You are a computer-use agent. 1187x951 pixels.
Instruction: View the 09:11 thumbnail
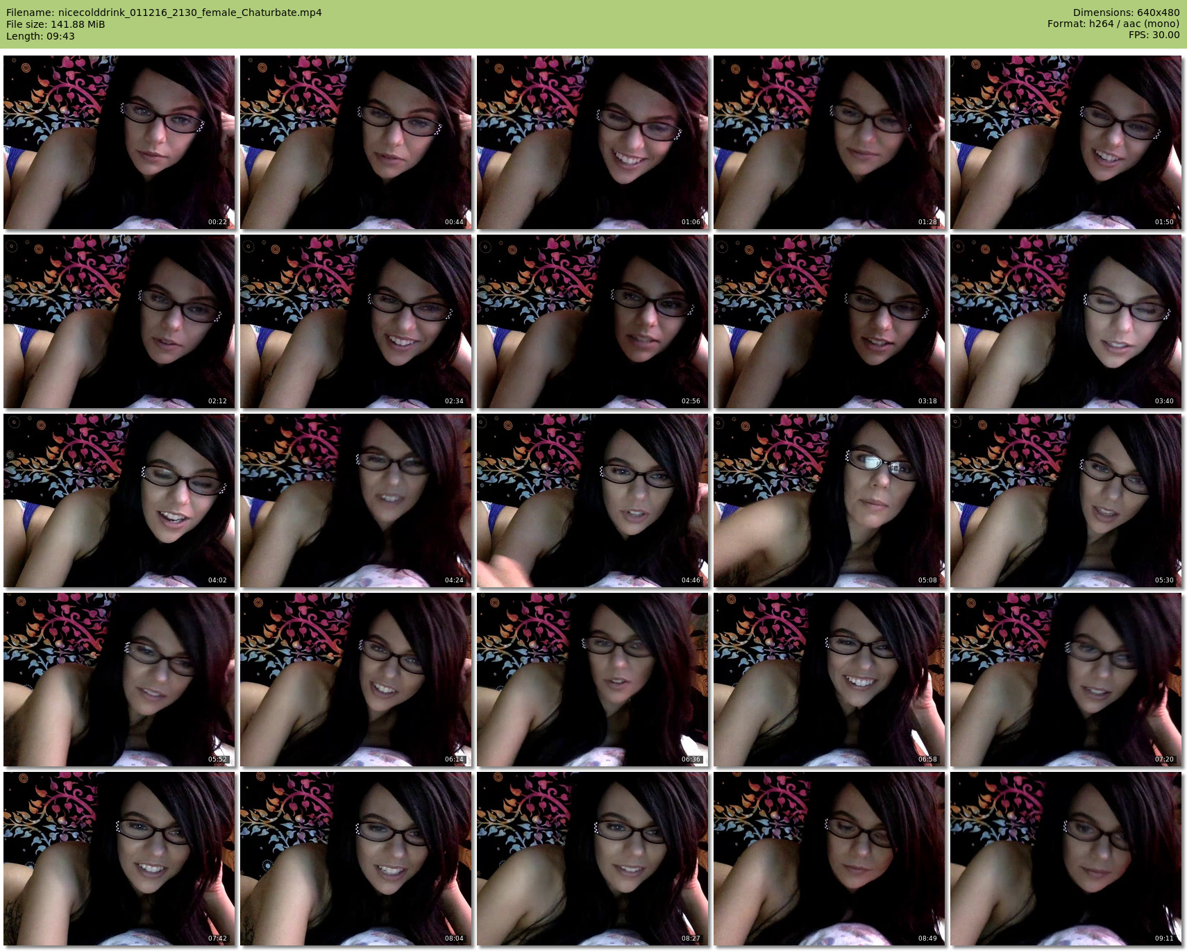click(x=1066, y=859)
